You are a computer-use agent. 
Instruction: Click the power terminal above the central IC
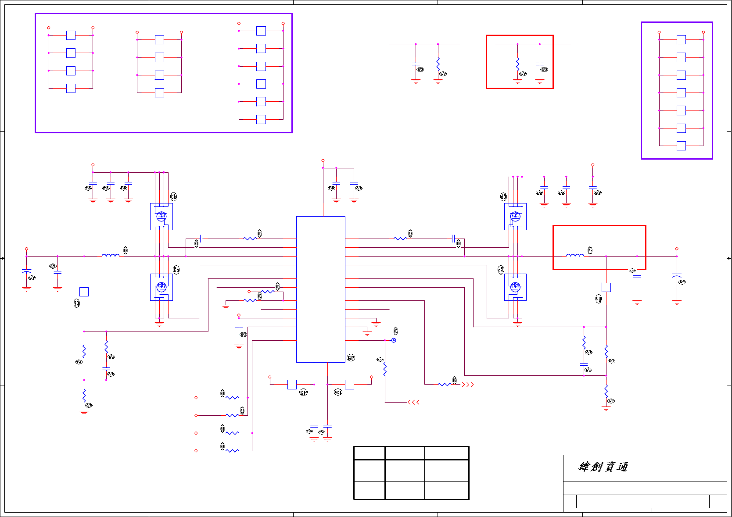[323, 160]
